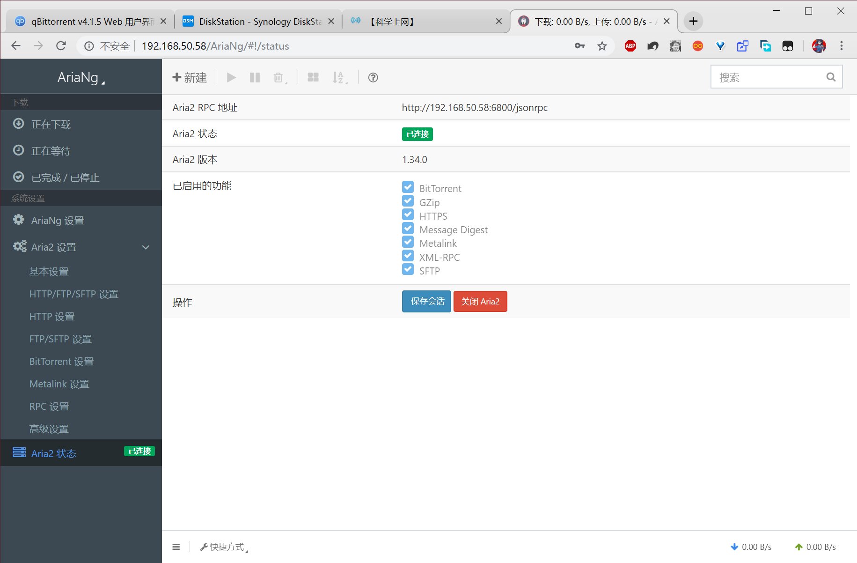Click the download speed 0.00 B/s indicator
The height and width of the screenshot is (563, 857).
[751, 547]
